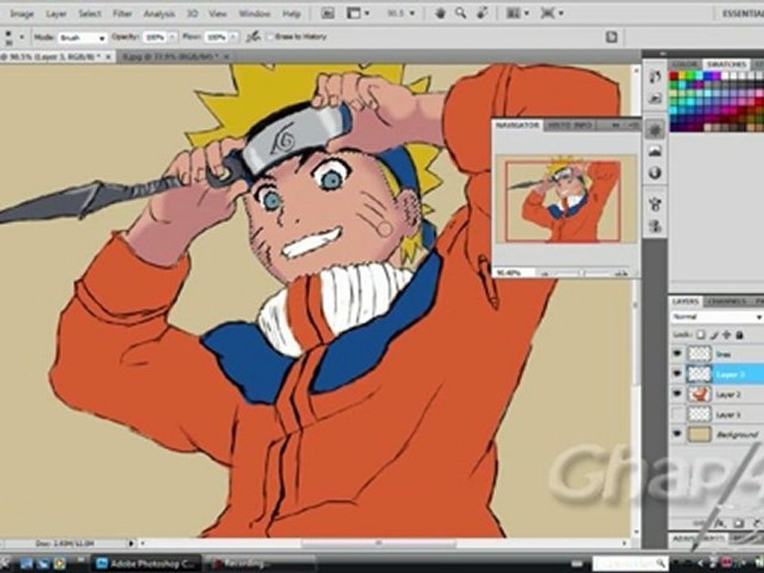Viewport: 764px width, 573px height.
Task: Toggle lock transparent pixels icon
Action: (x=700, y=335)
